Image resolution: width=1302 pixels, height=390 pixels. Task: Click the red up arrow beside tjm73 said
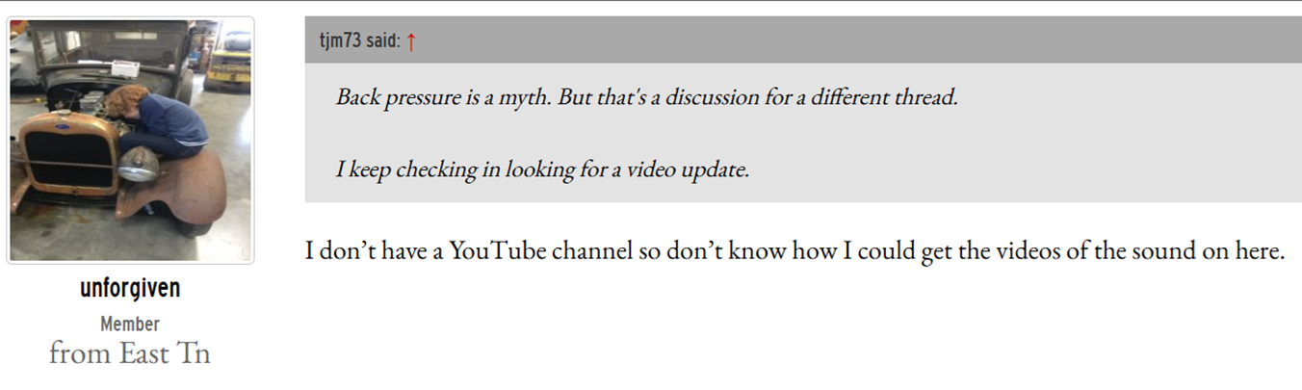coord(411,41)
